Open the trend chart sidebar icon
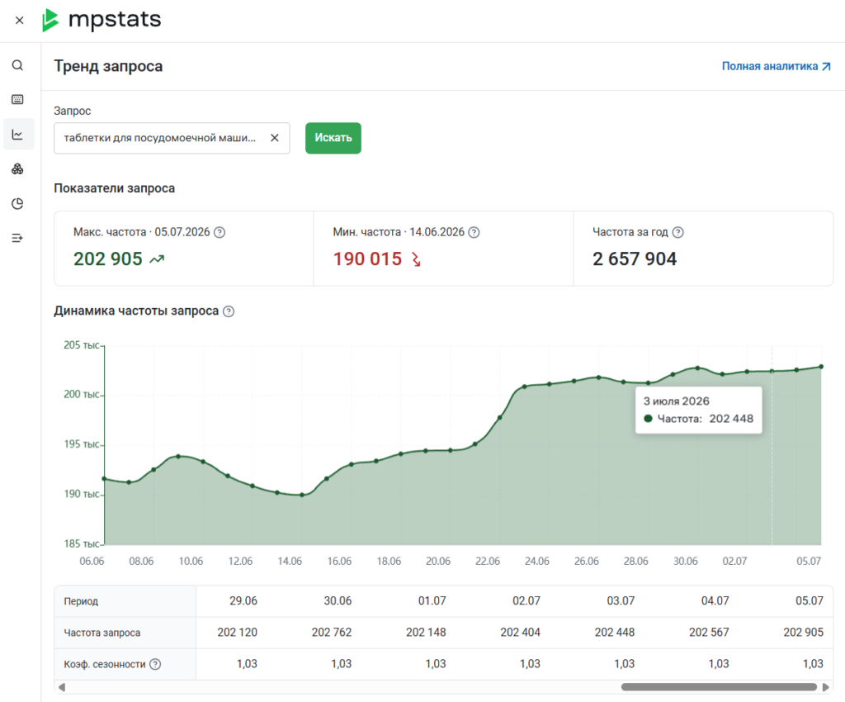 [x=17, y=135]
